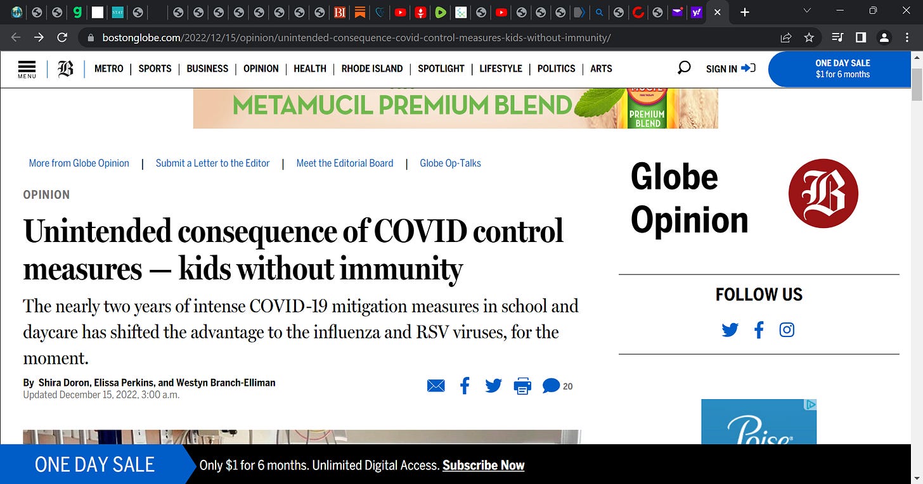Follow on Twitter under FOLLOW US
The image size is (923, 484).
pos(730,330)
